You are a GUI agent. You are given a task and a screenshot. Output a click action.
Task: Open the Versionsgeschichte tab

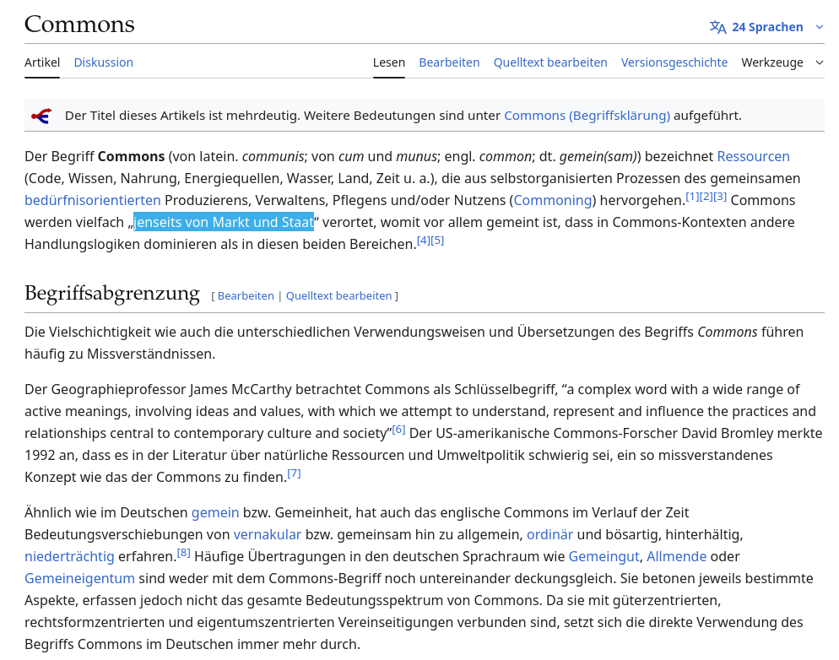[674, 62]
